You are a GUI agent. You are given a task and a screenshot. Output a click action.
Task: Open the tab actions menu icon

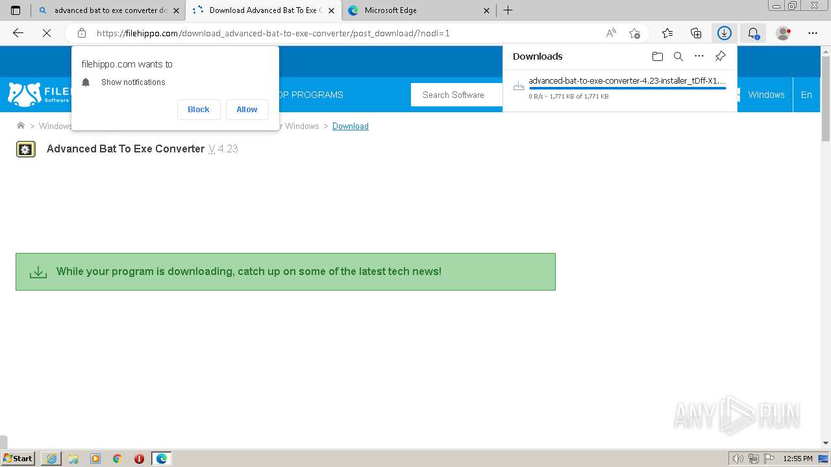pyautogui.click(x=16, y=10)
